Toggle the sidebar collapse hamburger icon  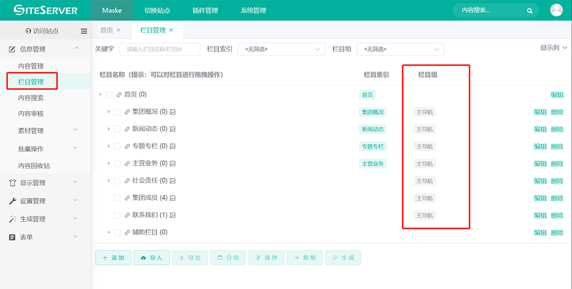pos(84,31)
